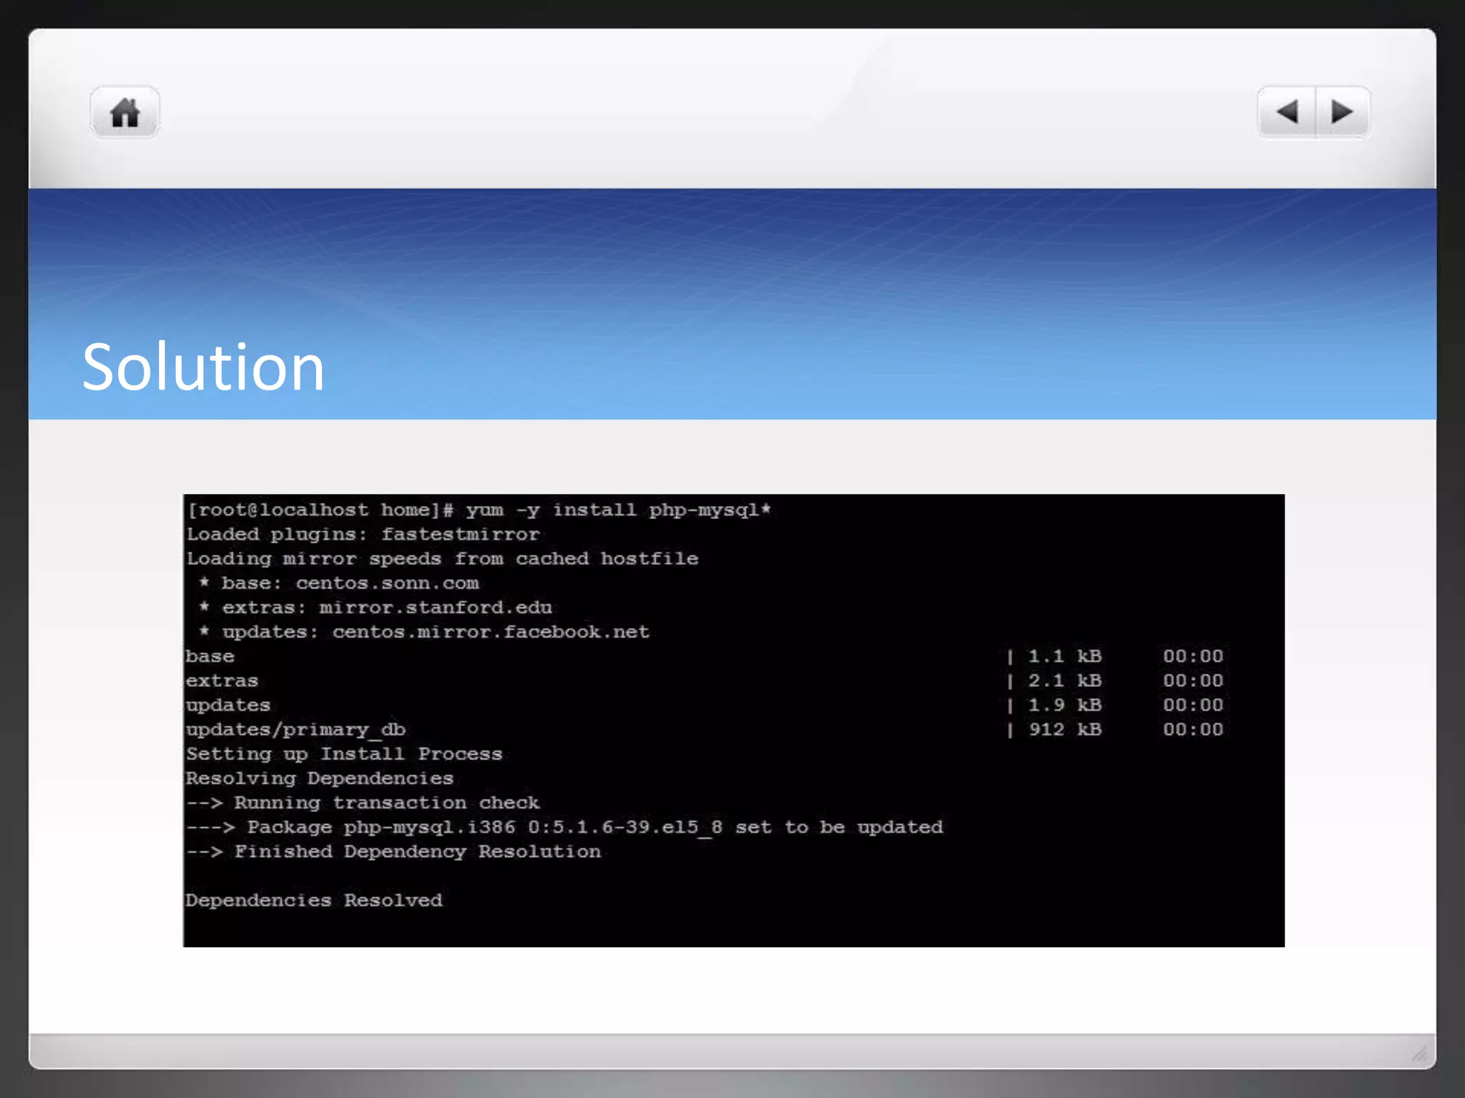This screenshot has width=1465, height=1098.
Task: Click the Solution slide title
Action: coord(204,367)
